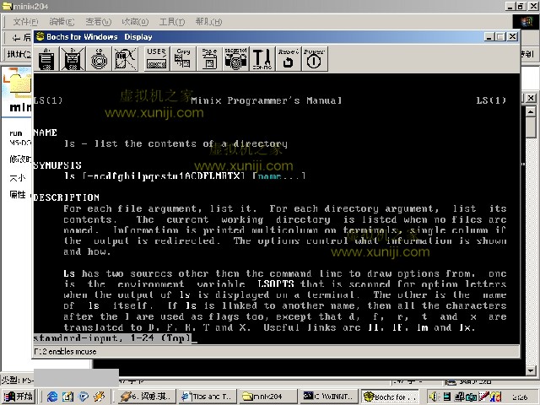Open the 帮助(H) menu in minix204 window
The height and width of the screenshot is (405, 540).
208,22
